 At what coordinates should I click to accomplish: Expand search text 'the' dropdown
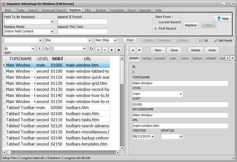(x=90, y=40)
